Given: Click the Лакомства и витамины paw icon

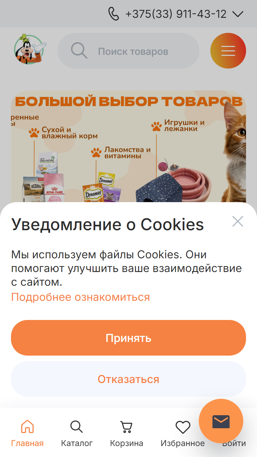Looking at the screenshot, I should [x=96, y=152].
